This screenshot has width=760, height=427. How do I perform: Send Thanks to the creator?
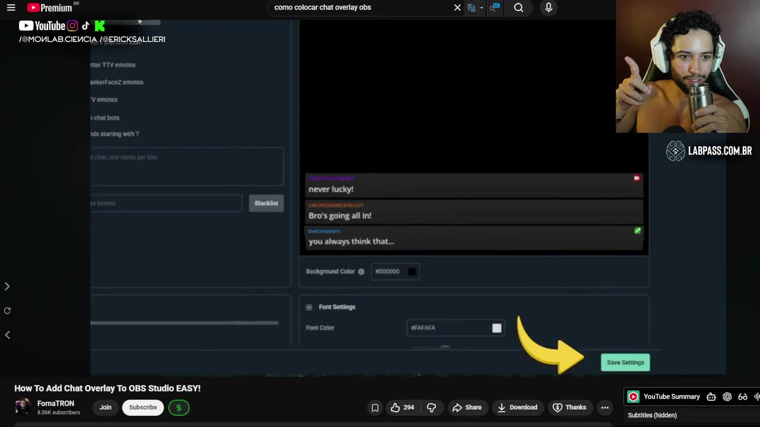569,407
